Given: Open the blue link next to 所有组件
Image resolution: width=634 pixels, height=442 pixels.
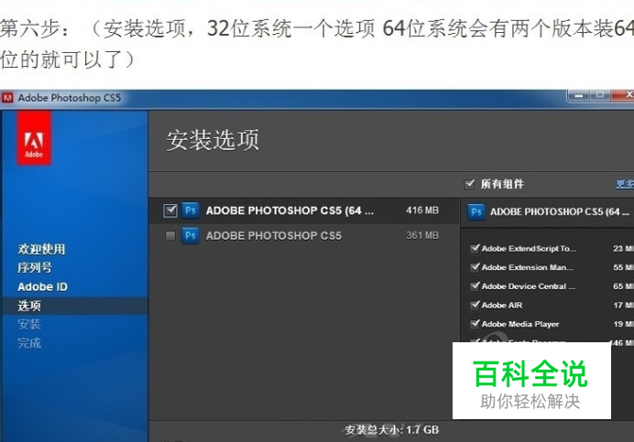Looking at the screenshot, I should pyautogui.click(x=625, y=184).
